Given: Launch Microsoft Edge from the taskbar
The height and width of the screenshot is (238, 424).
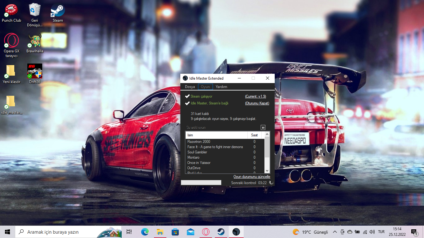Looking at the screenshot, I should [145, 232].
